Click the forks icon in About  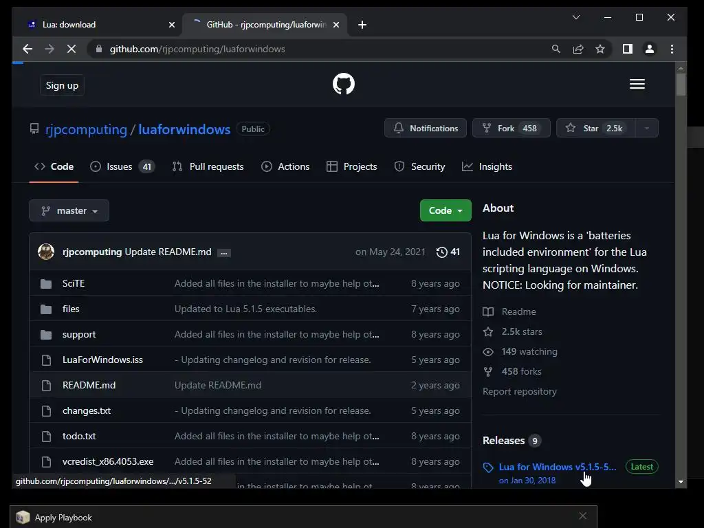point(488,372)
